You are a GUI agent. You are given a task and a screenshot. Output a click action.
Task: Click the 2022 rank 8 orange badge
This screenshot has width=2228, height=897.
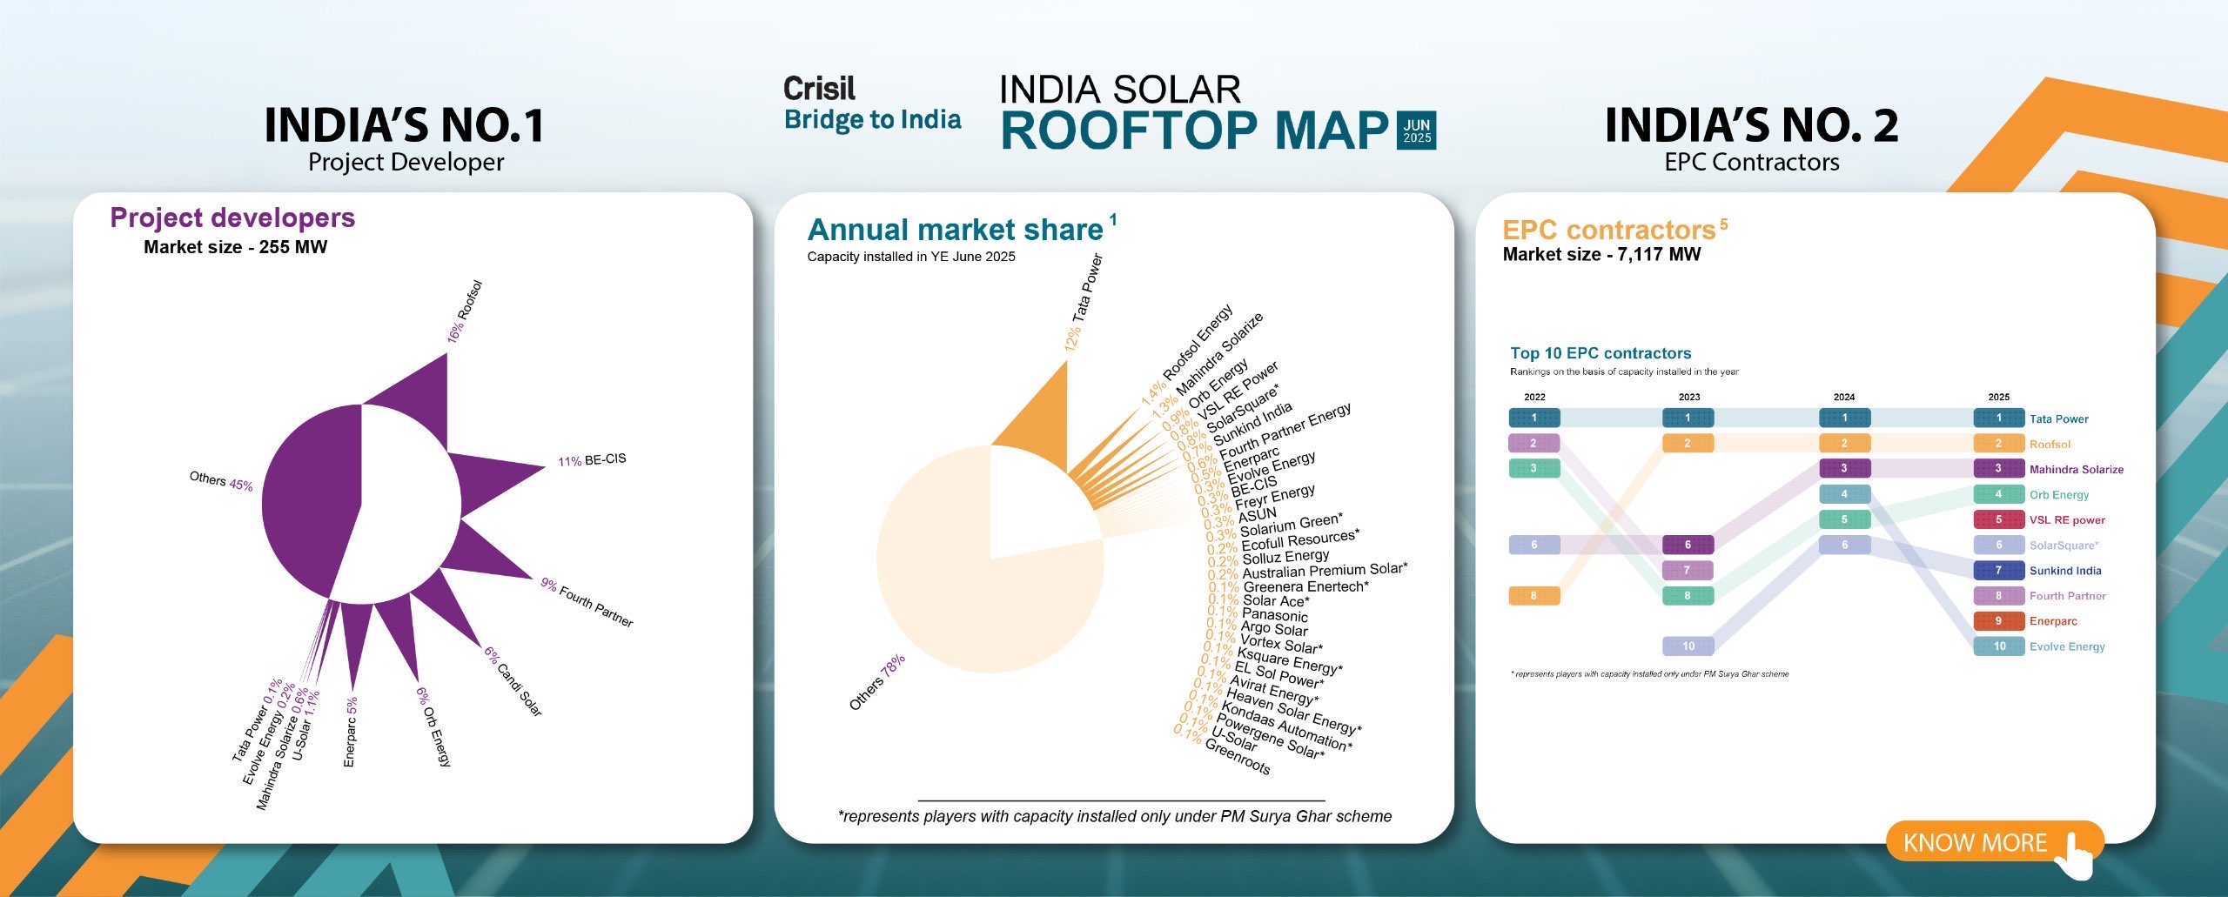(x=1533, y=596)
